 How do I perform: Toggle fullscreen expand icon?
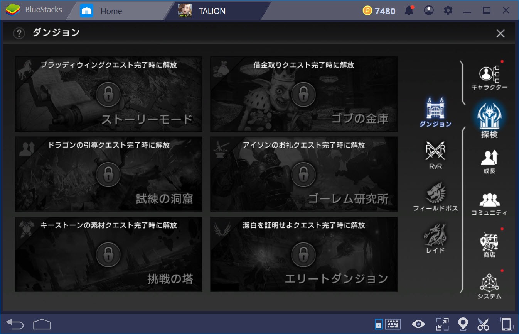pyautogui.click(x=442, y=324)
